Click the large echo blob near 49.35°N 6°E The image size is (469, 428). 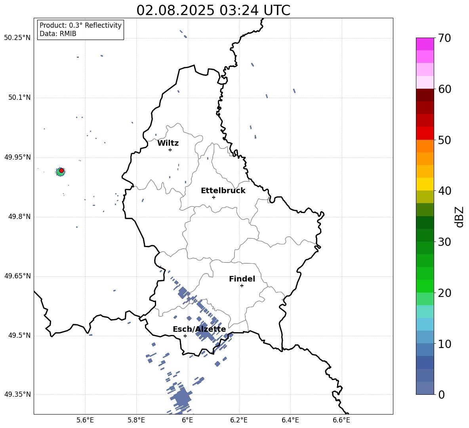pyautogui.click(x=182, y=398)
